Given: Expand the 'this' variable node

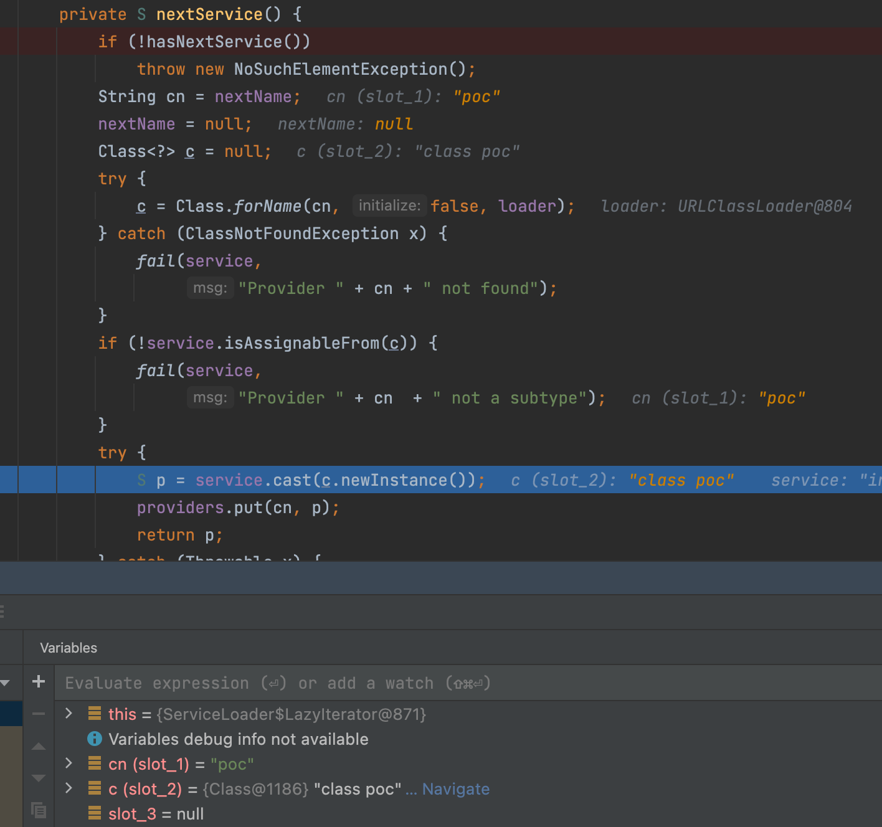Looking at the screenshot, I should coord(69,714).
